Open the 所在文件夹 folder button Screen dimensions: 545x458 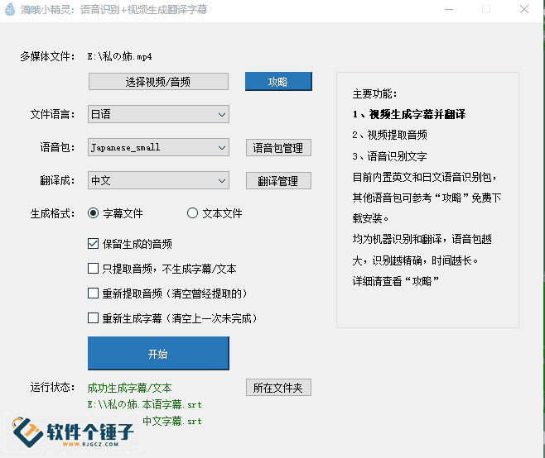(x=278, y=388)
